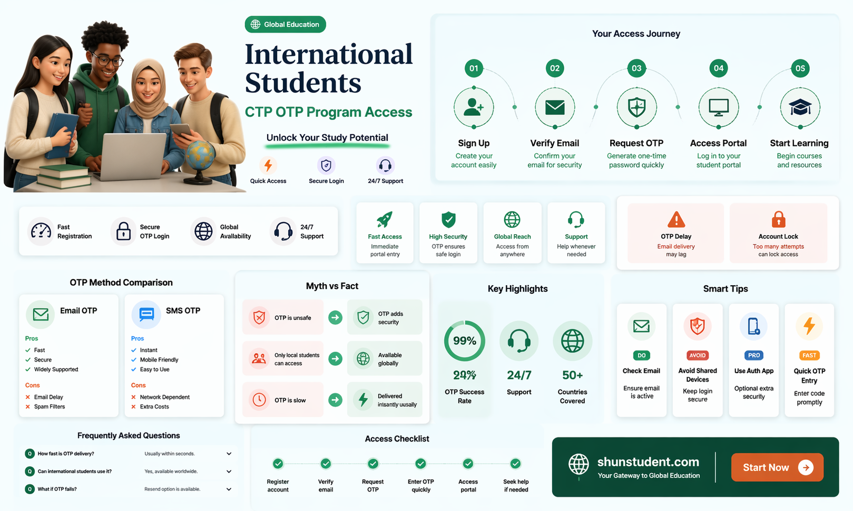Click the students group photo
This screenshot has width=853, height=511.
click(x=124, y=105)
